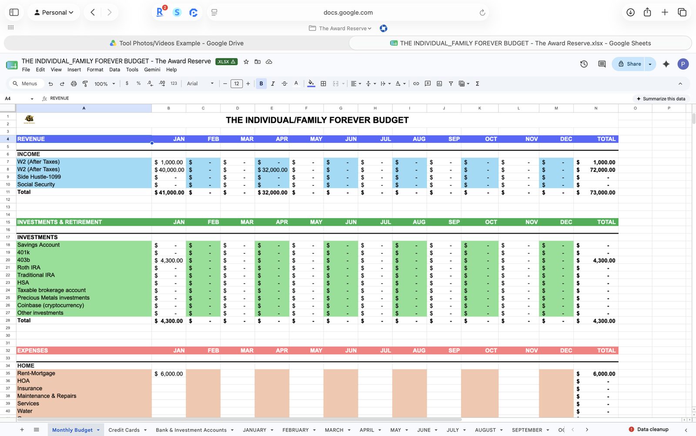
Task: Switch to the Credit Cards sheet tab
Action: pyautogui.click(x=124, y=430)
